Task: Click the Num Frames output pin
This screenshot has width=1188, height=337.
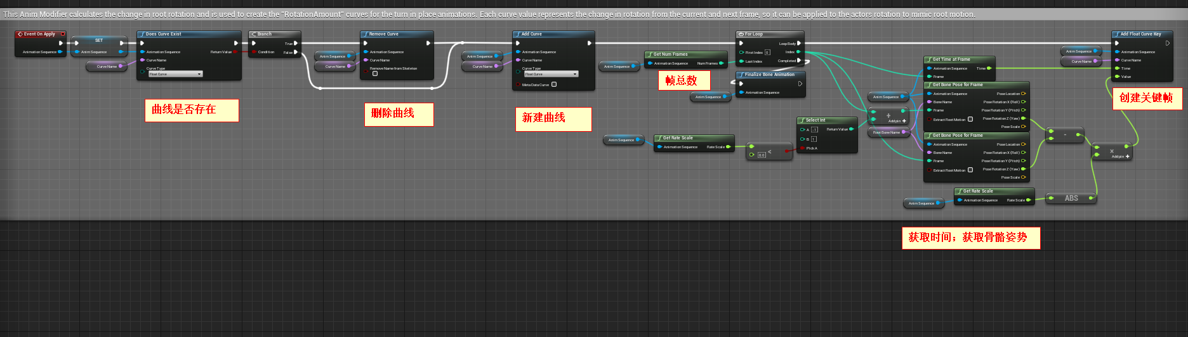Action: point(722,63)
